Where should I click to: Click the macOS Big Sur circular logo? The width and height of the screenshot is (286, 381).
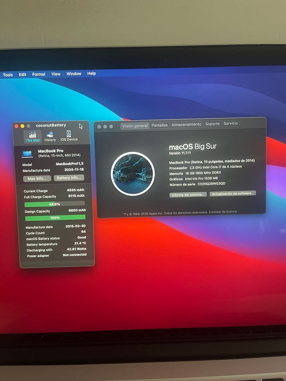133,174
